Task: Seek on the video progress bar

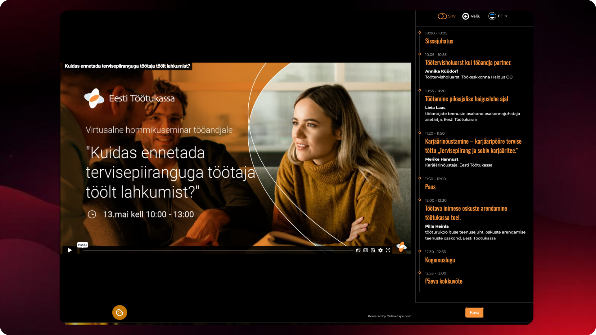Action: point(217,250)
